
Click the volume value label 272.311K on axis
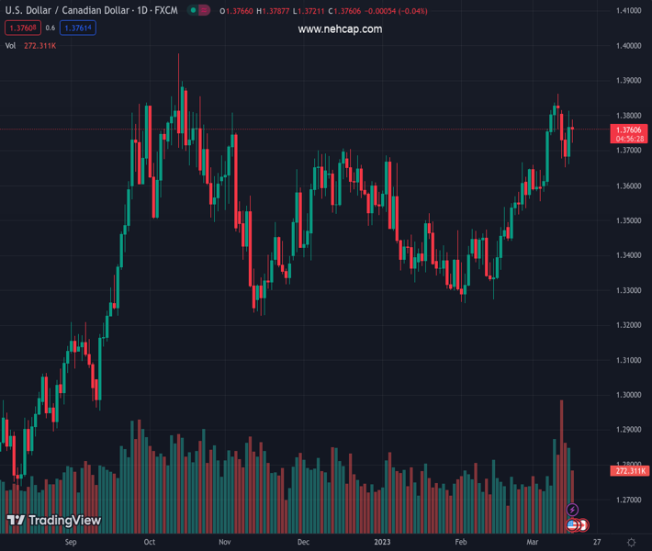tap(629, 471)
